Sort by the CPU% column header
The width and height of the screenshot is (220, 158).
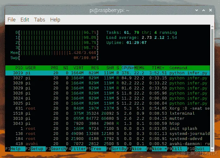[128, 68]
